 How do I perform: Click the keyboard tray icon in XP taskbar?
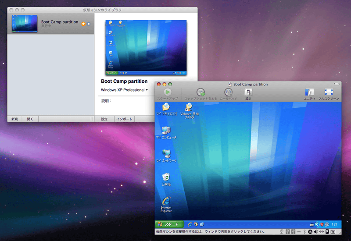pyautogui.click(x=312, y=225)
